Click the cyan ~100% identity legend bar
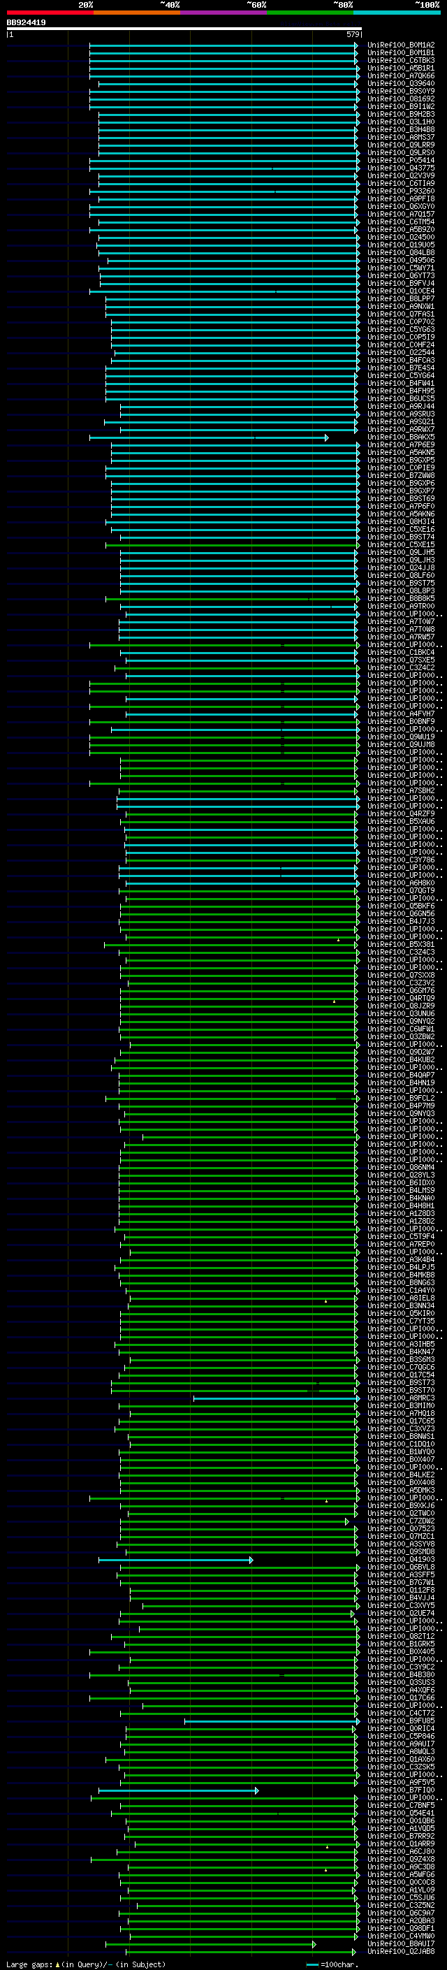This screenshot has width=447, height=1970. (x=397, y=13)
